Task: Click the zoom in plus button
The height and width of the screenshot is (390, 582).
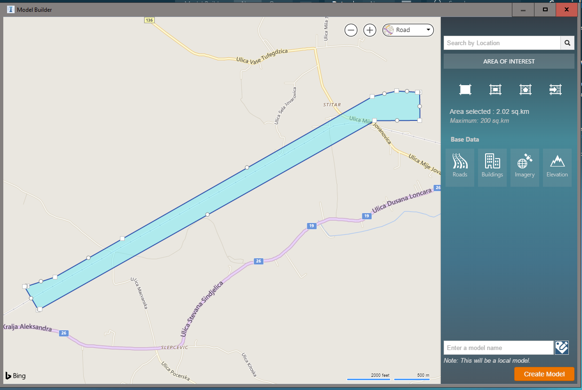Action: click(370, 30)
